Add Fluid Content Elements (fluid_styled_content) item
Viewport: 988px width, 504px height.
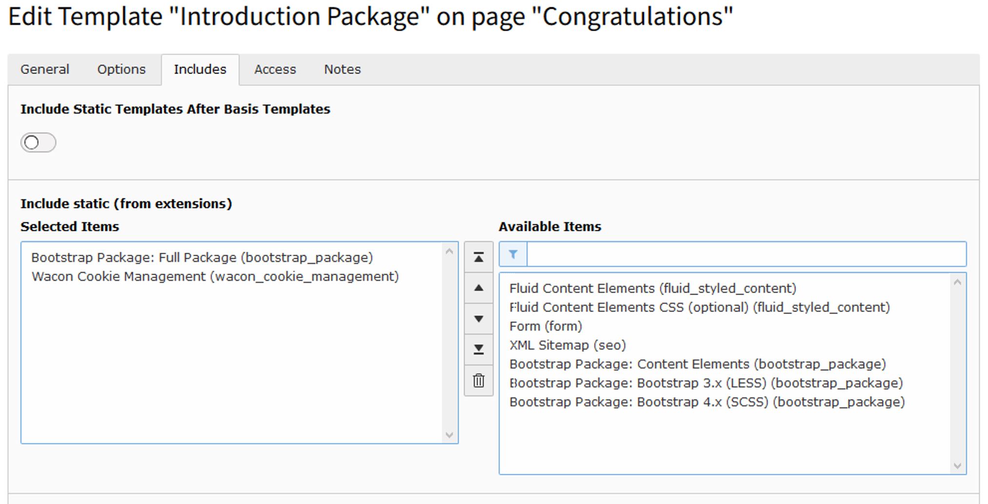click(652, 288)
